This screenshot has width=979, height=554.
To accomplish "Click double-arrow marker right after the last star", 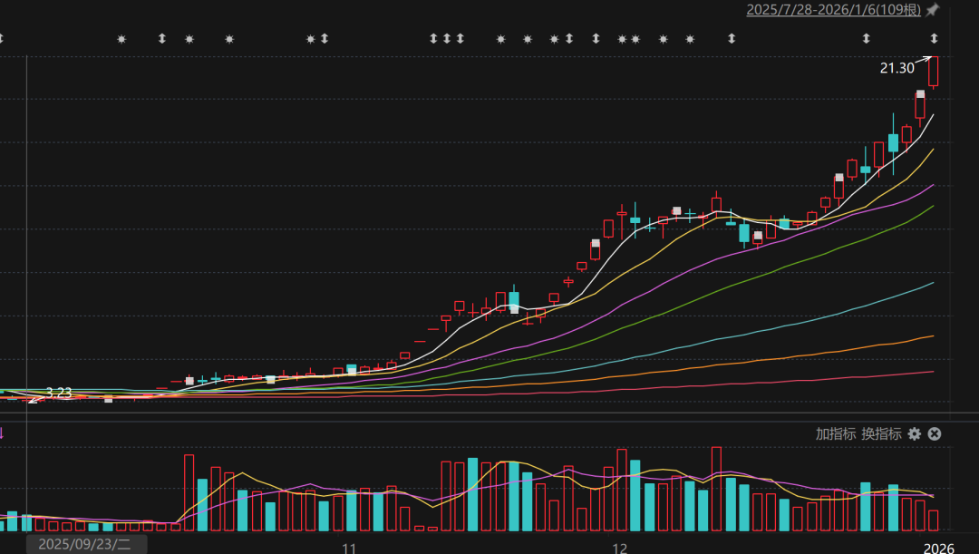I will pyautogui.click(x=732, y=38).
